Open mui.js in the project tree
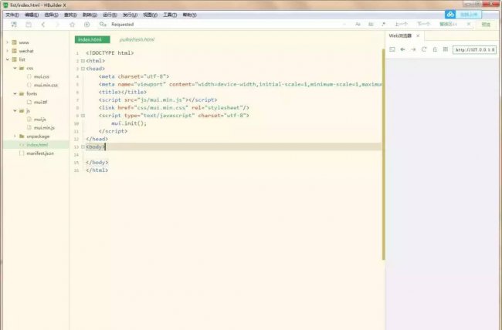 (x=39, y=120)
